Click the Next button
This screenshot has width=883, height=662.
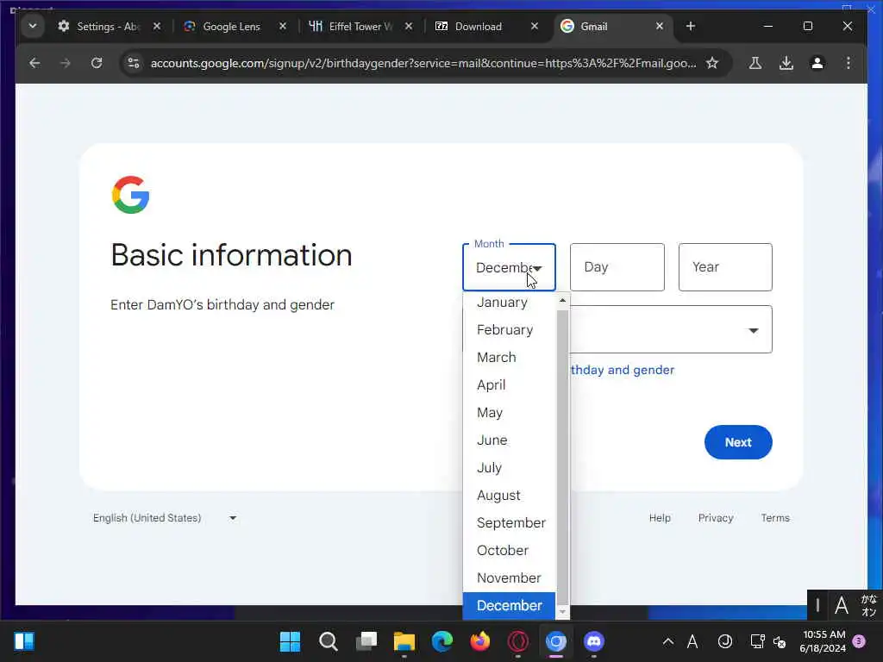tap(738, 442)
